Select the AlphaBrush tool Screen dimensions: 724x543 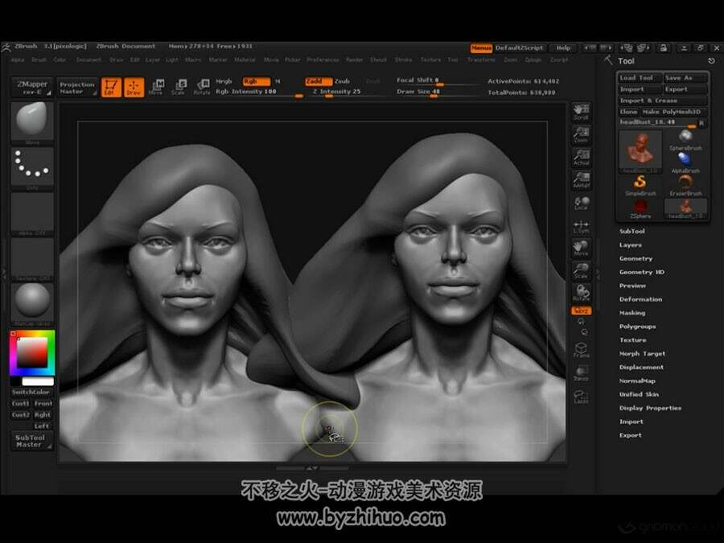685,162
